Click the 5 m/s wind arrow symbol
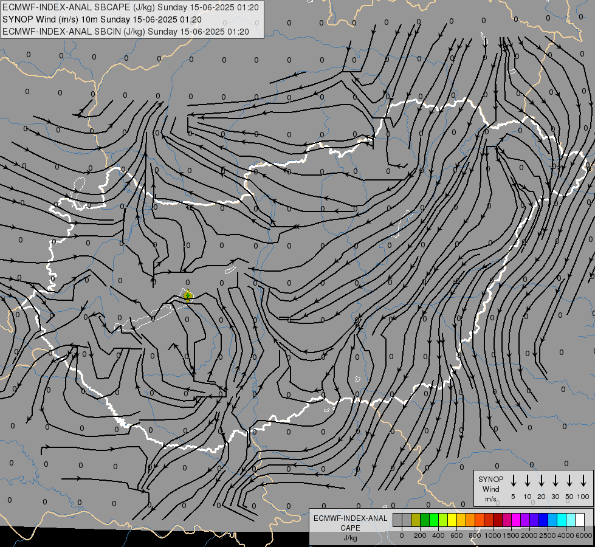 [x=513, y=481]
